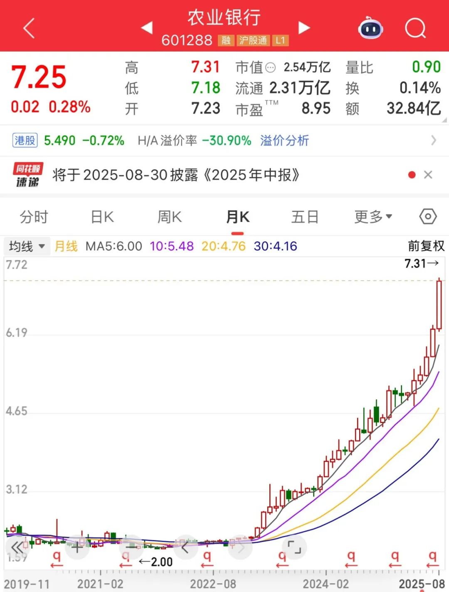This screenshot has width=449, height=592.
Task: Tap the 20:4.76 moving average value
Action: pos(224,246)
